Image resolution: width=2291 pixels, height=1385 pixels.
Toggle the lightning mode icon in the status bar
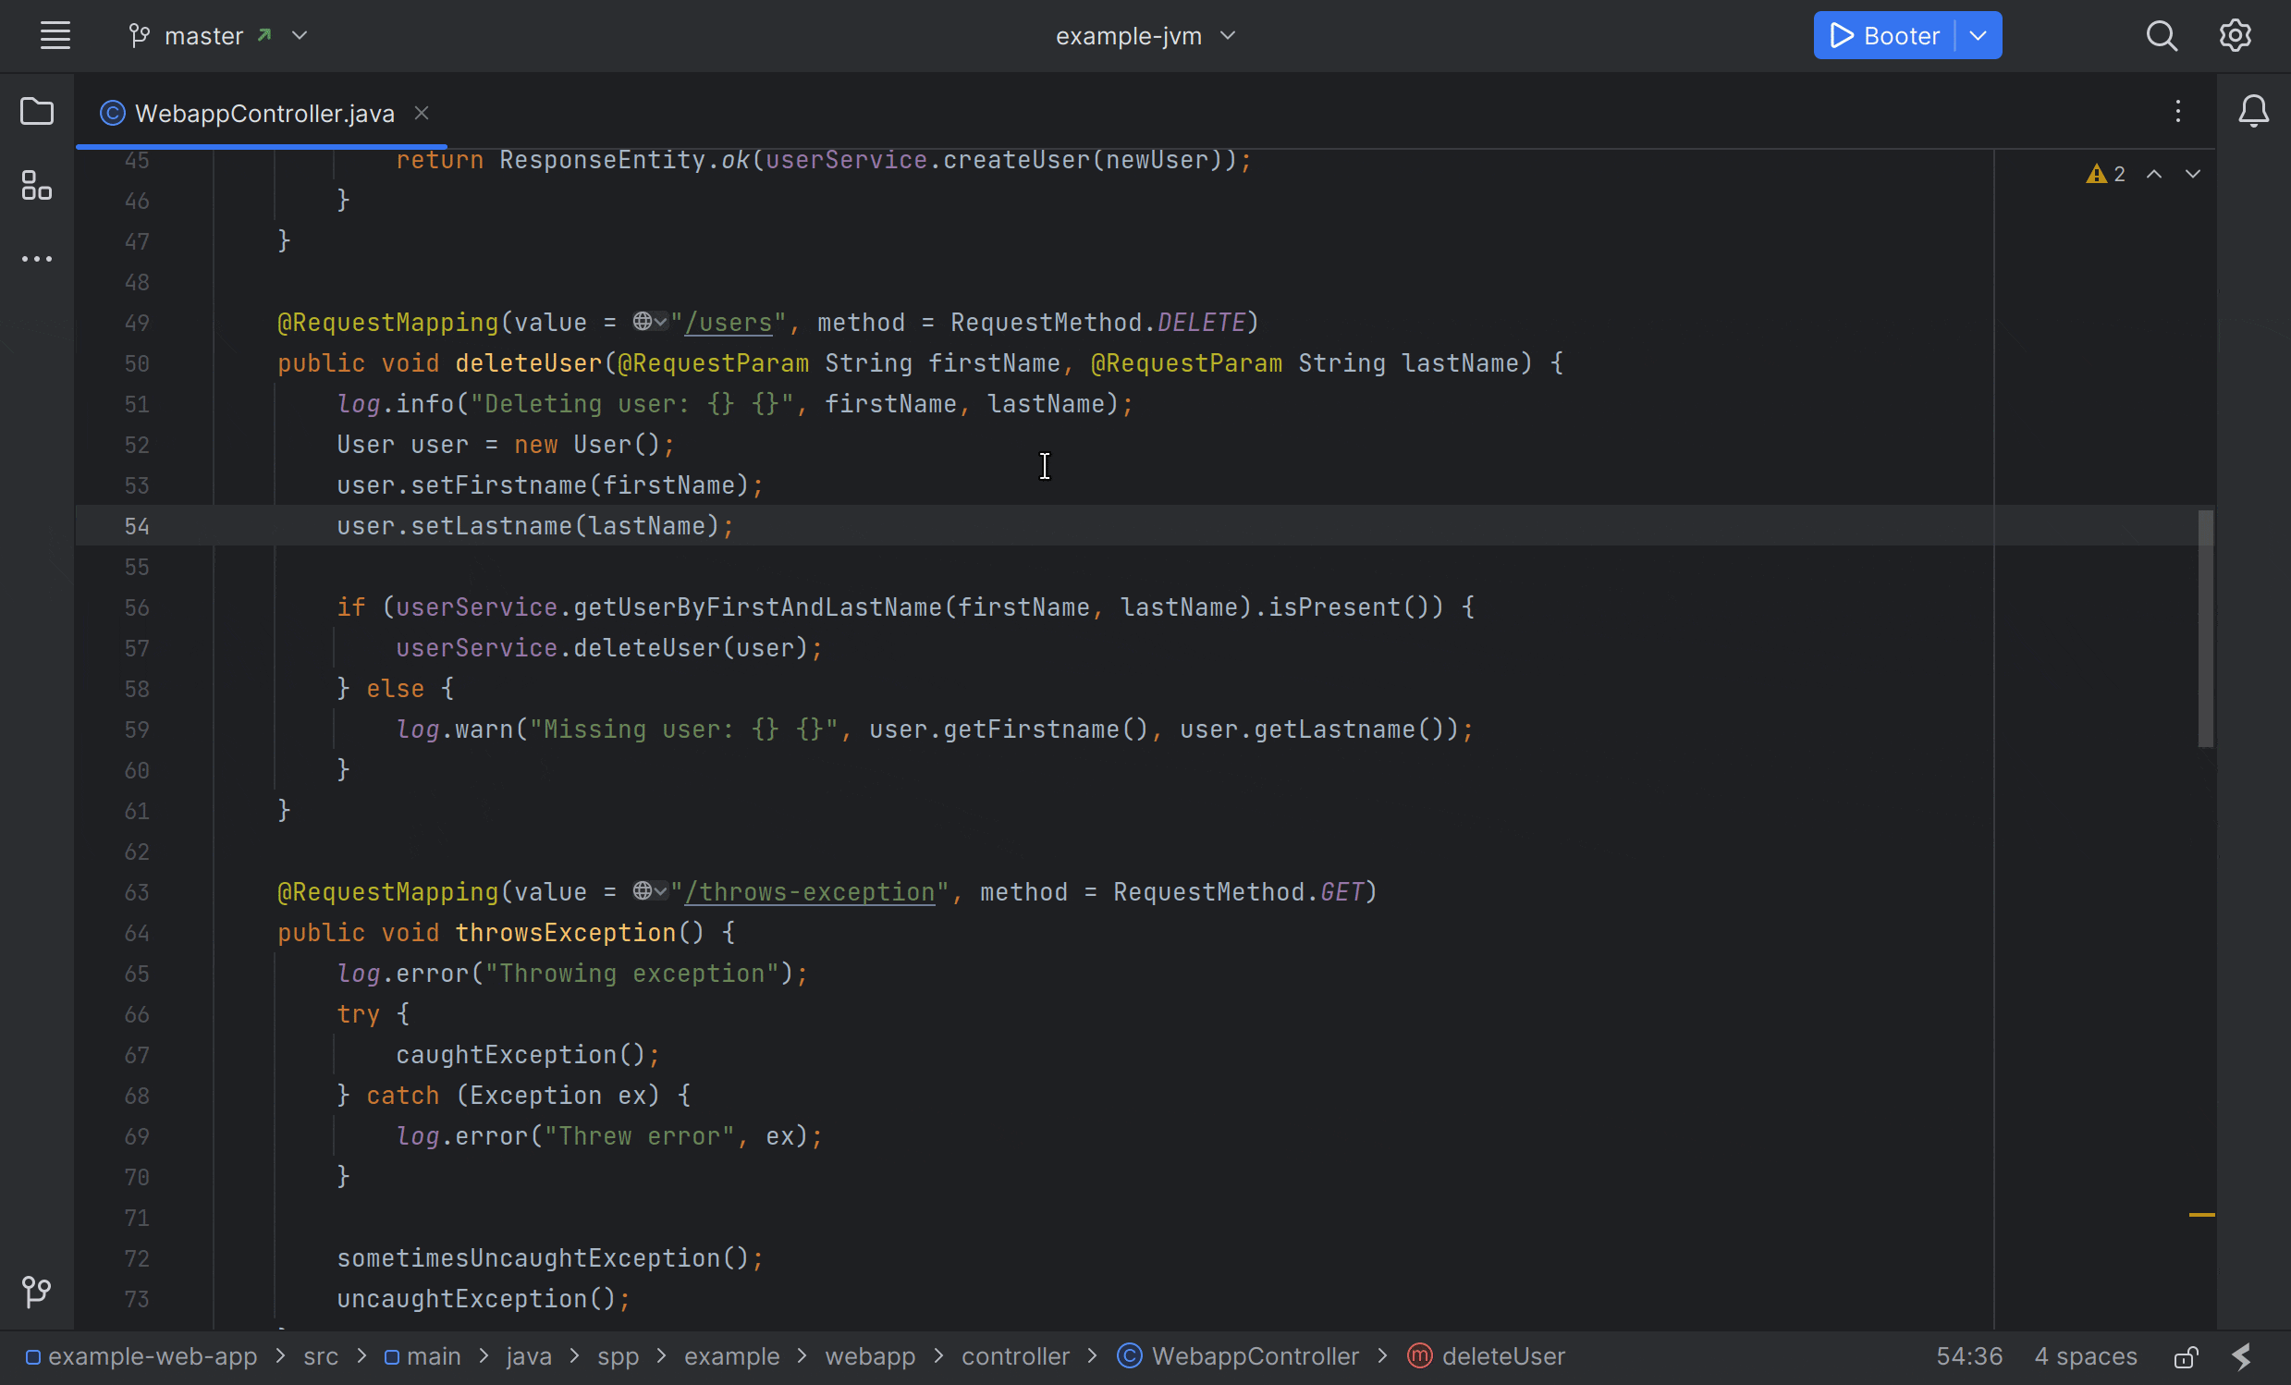pos(2242,1356)
